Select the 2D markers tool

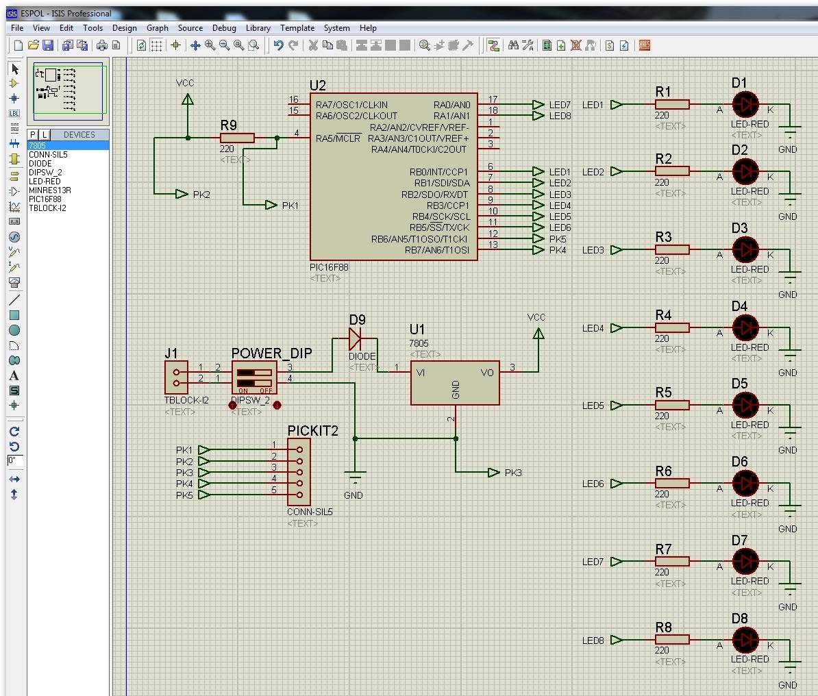(x=14, y=406)
